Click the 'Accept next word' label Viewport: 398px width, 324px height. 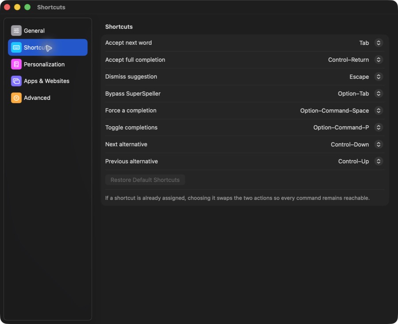tap(128, 42)
